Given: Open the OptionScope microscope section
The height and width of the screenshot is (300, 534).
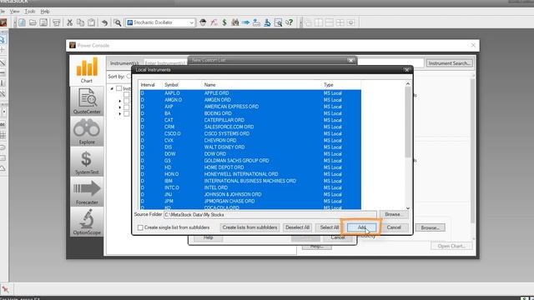Looking at the screenshot, I should click(x=87, y=222).
